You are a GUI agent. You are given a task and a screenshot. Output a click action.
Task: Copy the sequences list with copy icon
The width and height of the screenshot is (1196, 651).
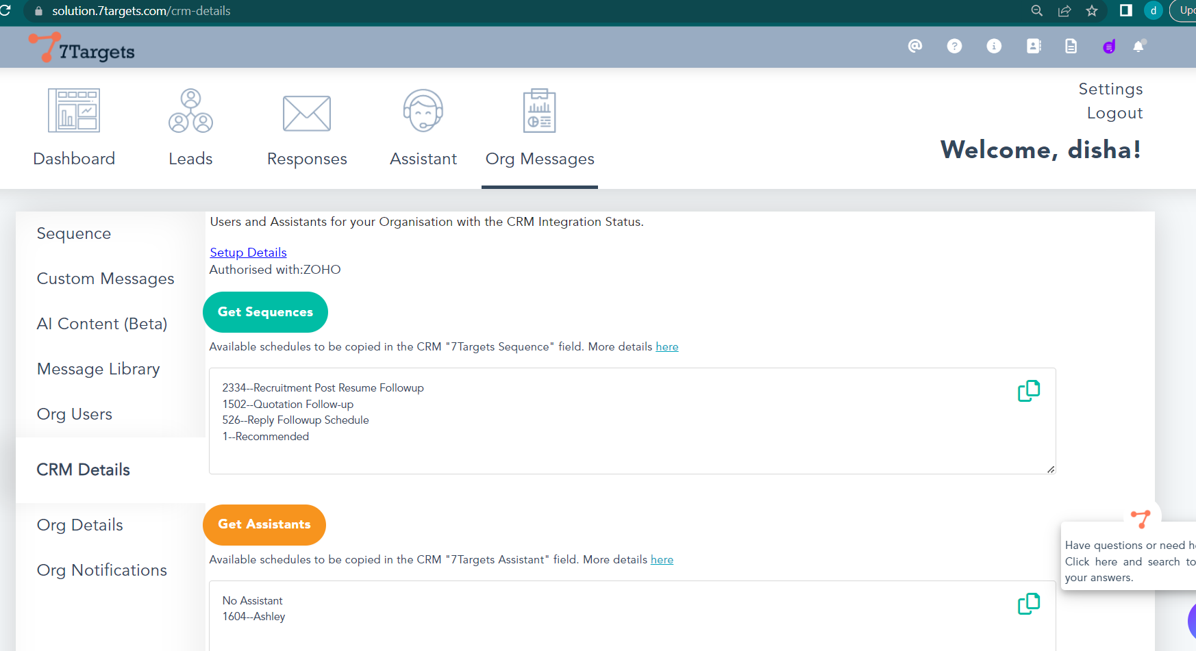click(x=1028, y=391)
